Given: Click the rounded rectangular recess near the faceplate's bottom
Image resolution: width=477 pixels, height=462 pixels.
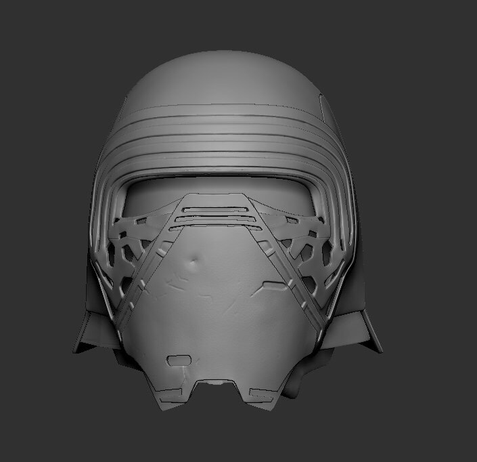Looking at the screenshot, I should tap(179, 360).
